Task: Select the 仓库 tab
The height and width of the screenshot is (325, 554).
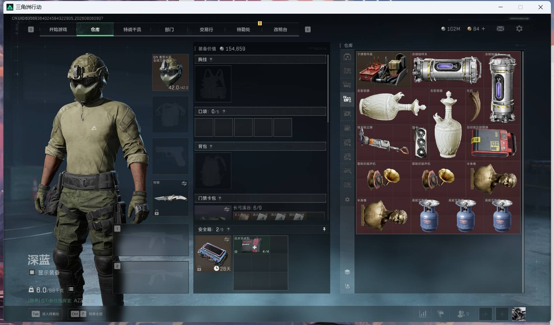Action: click(95, 29)
